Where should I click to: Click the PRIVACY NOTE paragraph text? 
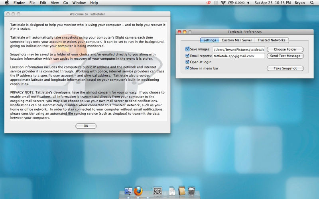[x=87, y=105]
